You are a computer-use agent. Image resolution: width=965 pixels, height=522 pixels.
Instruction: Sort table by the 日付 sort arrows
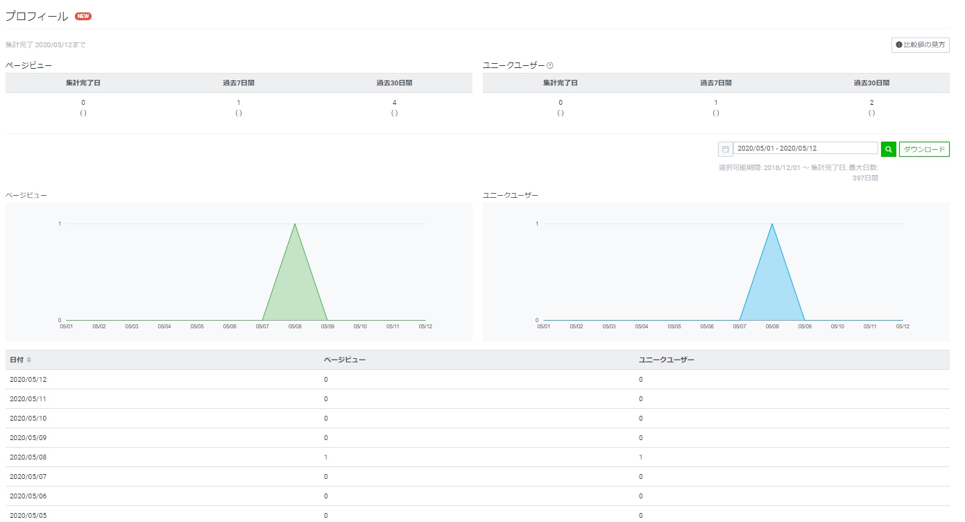[x=29, y=360]
